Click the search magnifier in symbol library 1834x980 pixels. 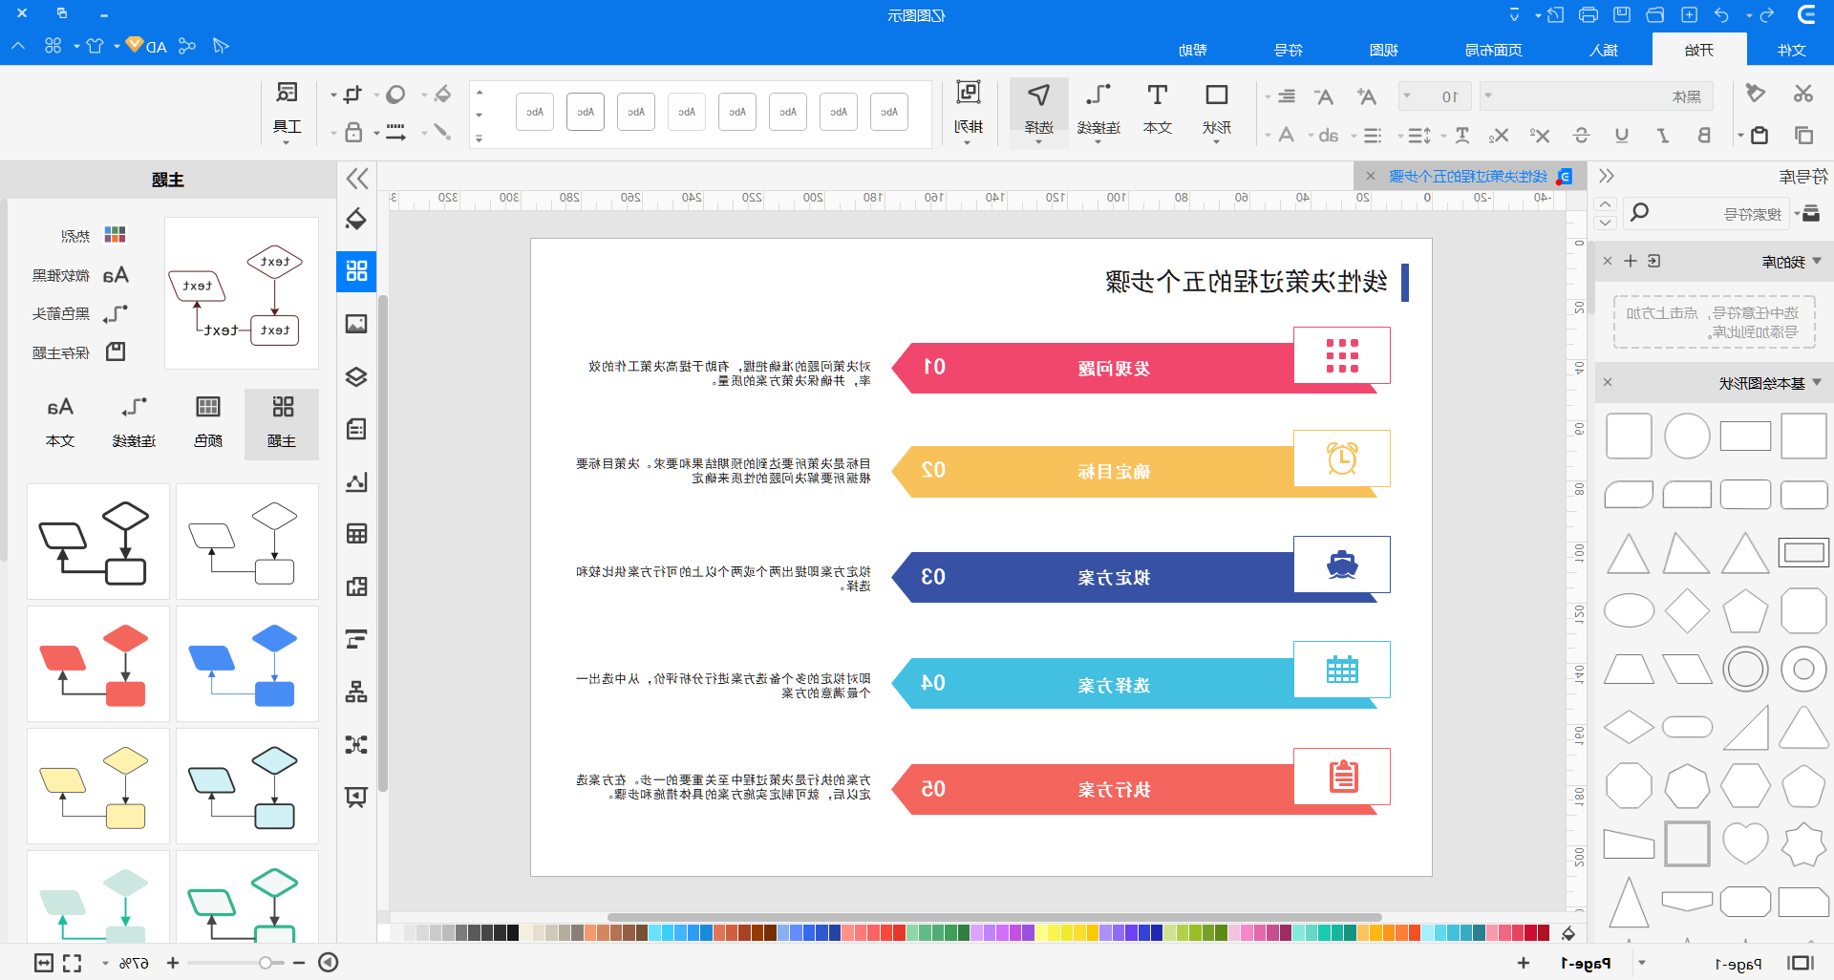(1639, 212)
